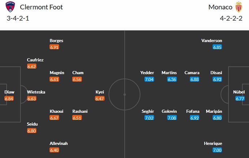Select Henrique's 7.00 rating badge
Screen dimensions: 249x158
coord(217,150)
